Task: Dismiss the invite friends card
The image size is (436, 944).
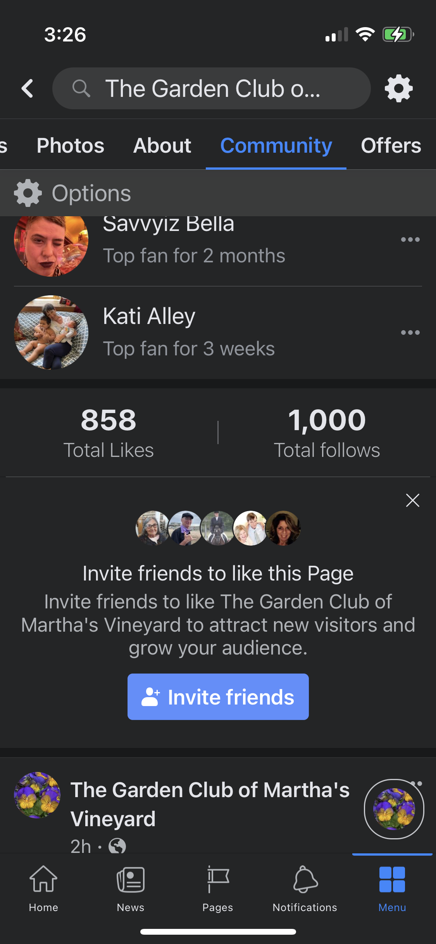Action: [x=412, y=500]
